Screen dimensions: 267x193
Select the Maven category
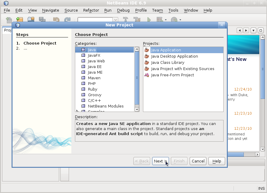coord(105,78)
